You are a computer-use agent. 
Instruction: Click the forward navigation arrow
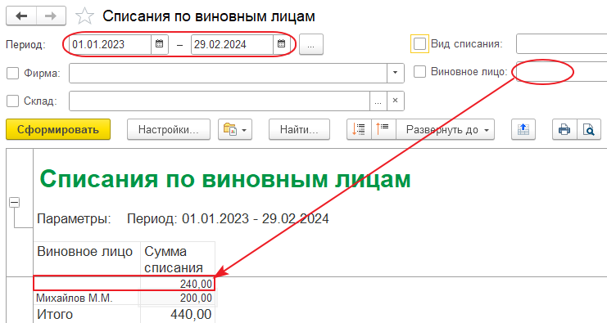point(51,16)
